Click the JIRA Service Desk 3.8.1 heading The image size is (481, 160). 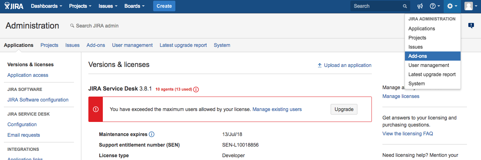tap(120, 89)
